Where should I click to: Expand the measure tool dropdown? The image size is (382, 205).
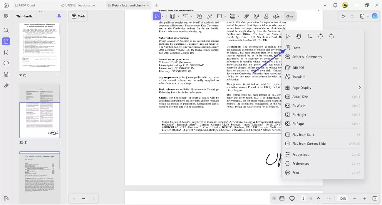click(x=238, y=16)
